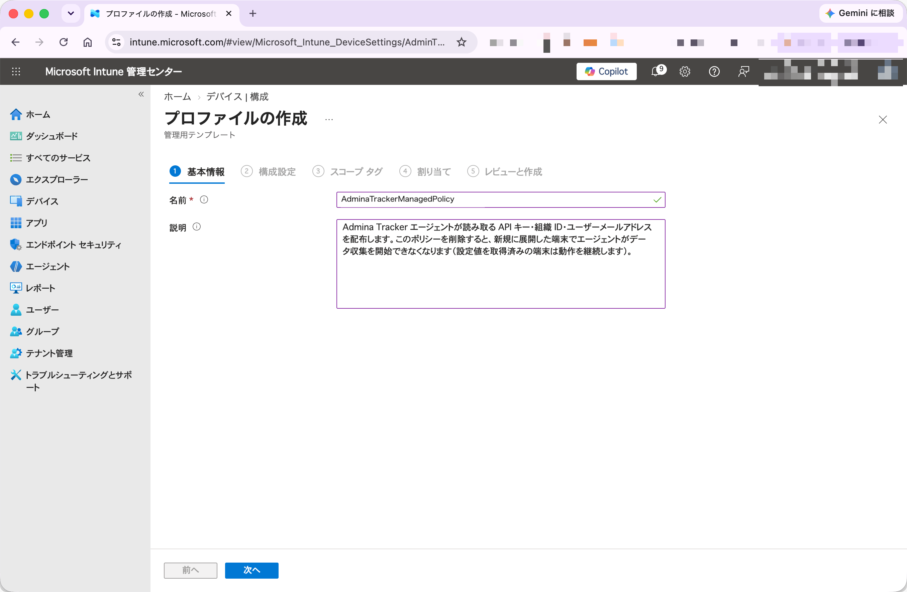Viewport: 907px width, 592px height.
Task: Close the プロファイルの作成 pane
Action: 883,120
